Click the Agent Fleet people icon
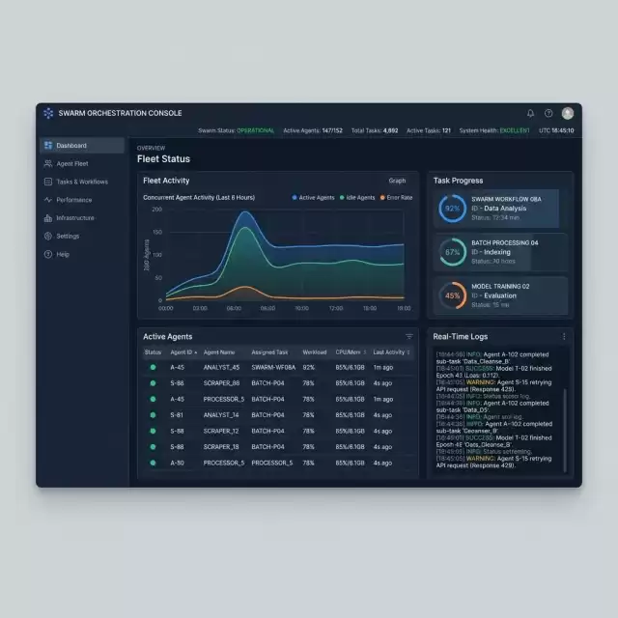Screen dimensions: 618x618 click(48, 163)
